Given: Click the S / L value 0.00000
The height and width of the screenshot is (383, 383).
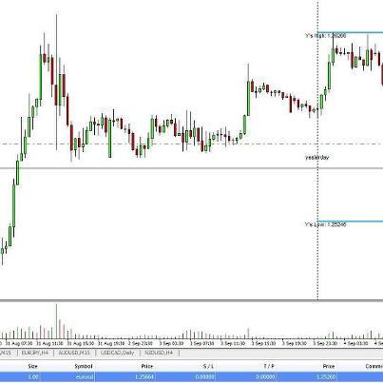Looking at the screenshot, I should pyautogui.click(x=205, y=377).
